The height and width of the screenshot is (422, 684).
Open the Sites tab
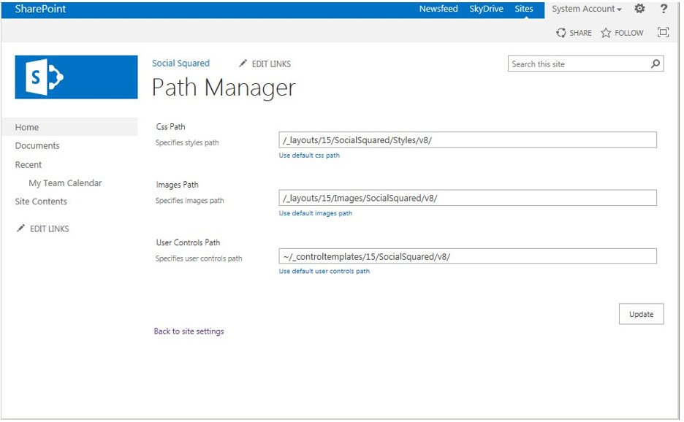coord(524,9)
